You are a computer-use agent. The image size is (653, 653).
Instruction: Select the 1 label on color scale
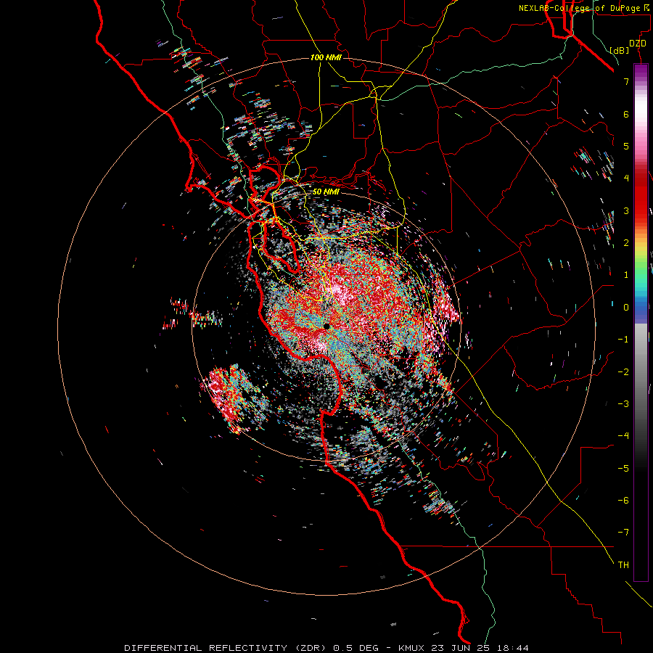pyautogui.click(x=626, y=275)
